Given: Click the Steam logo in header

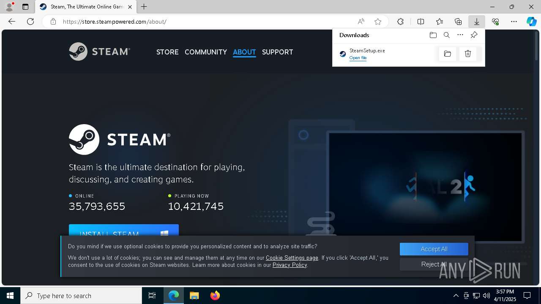Looking at the screenshot, I should 100,52.
